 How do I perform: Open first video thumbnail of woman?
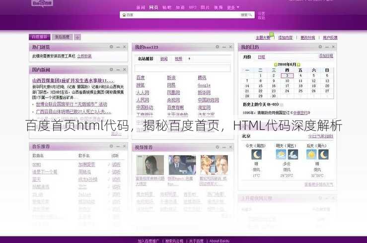click(x=150, y=165)
